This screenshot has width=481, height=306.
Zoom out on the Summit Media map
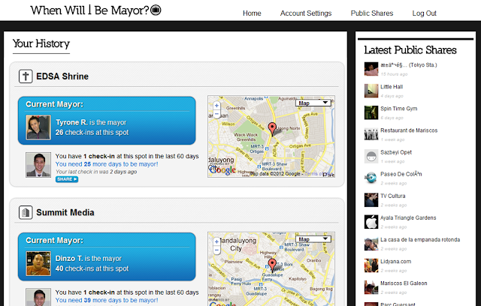216,250
